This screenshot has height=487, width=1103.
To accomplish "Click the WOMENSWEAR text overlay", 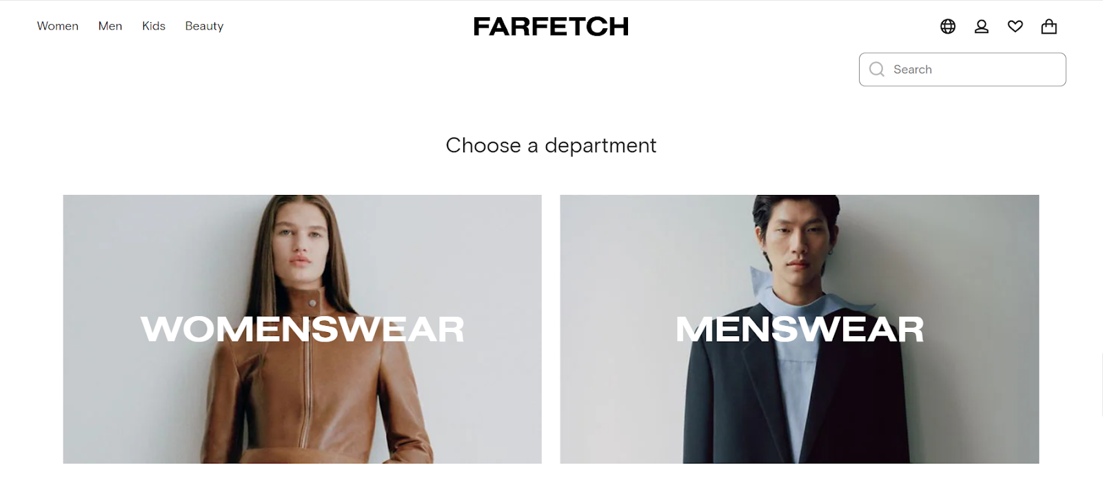I will click(303, 329).
